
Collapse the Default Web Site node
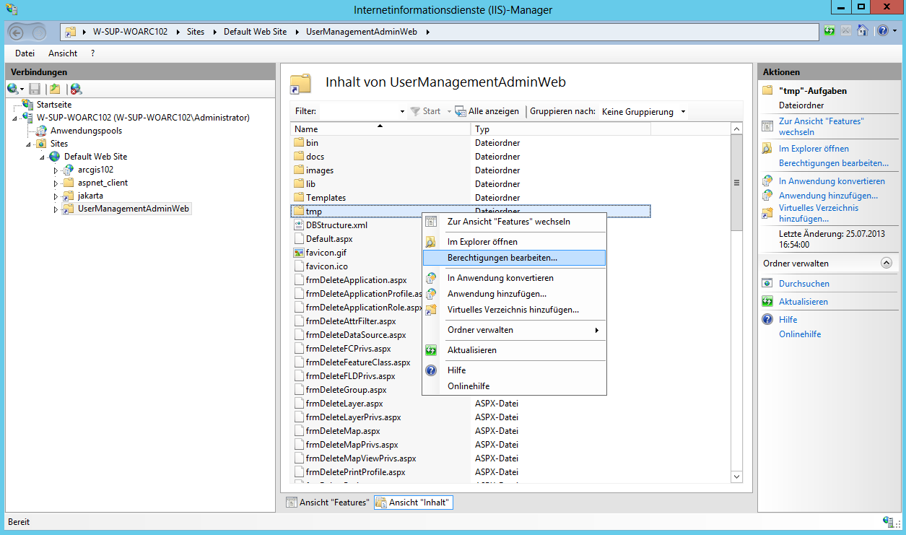coord(43,157)
